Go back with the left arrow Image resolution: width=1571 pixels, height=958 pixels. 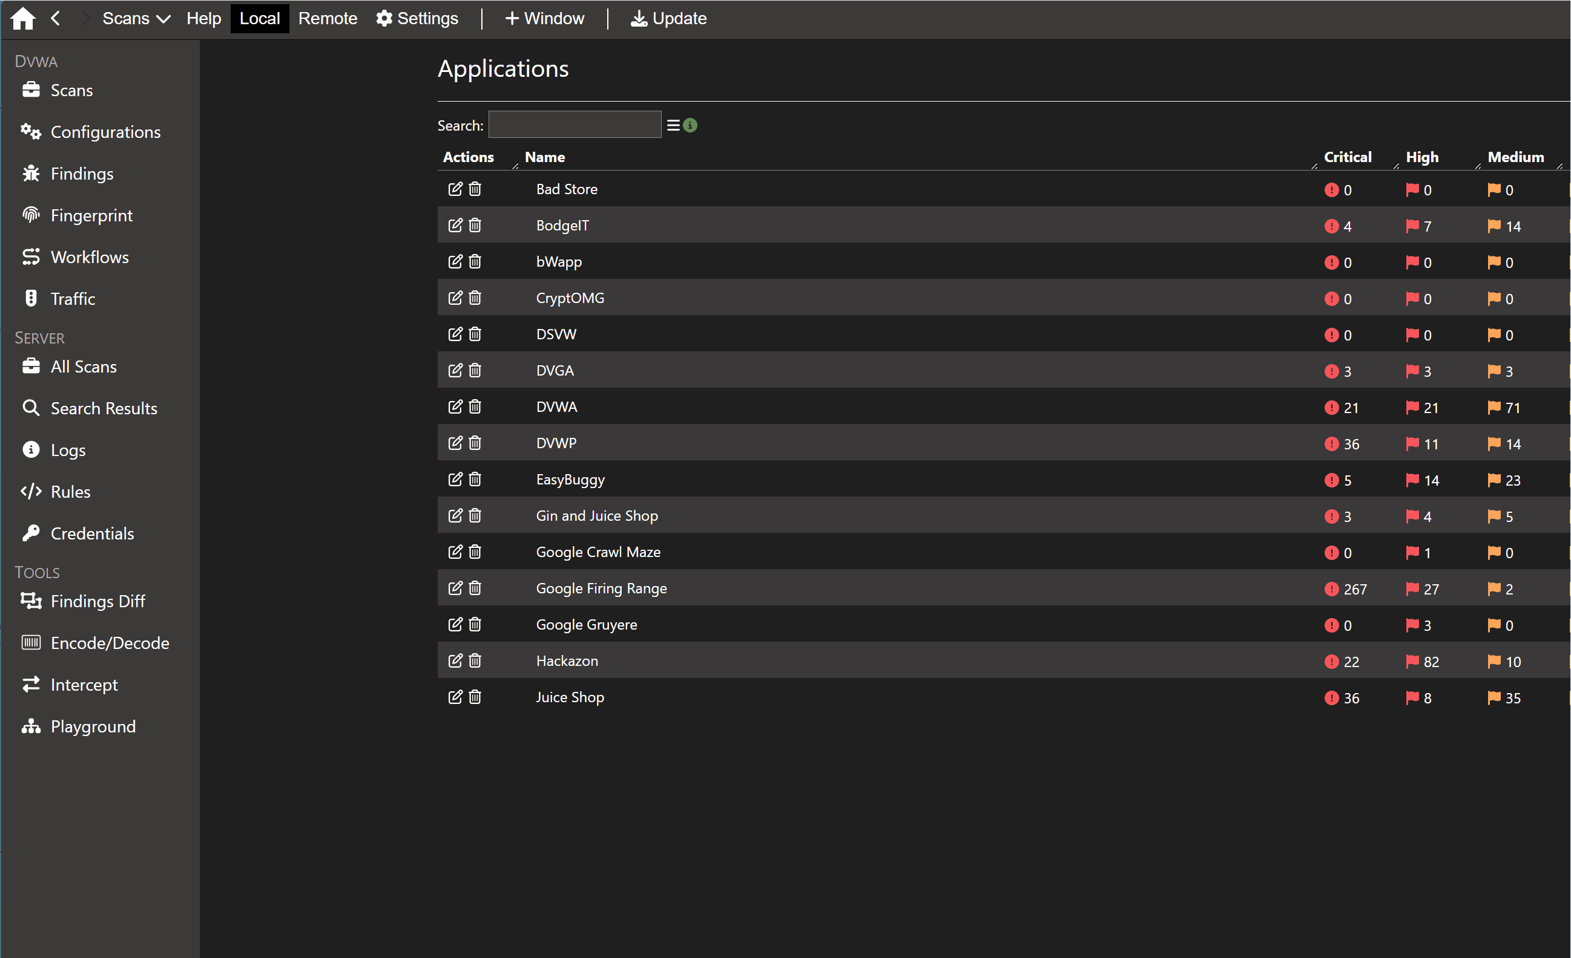tap(56, 19)
